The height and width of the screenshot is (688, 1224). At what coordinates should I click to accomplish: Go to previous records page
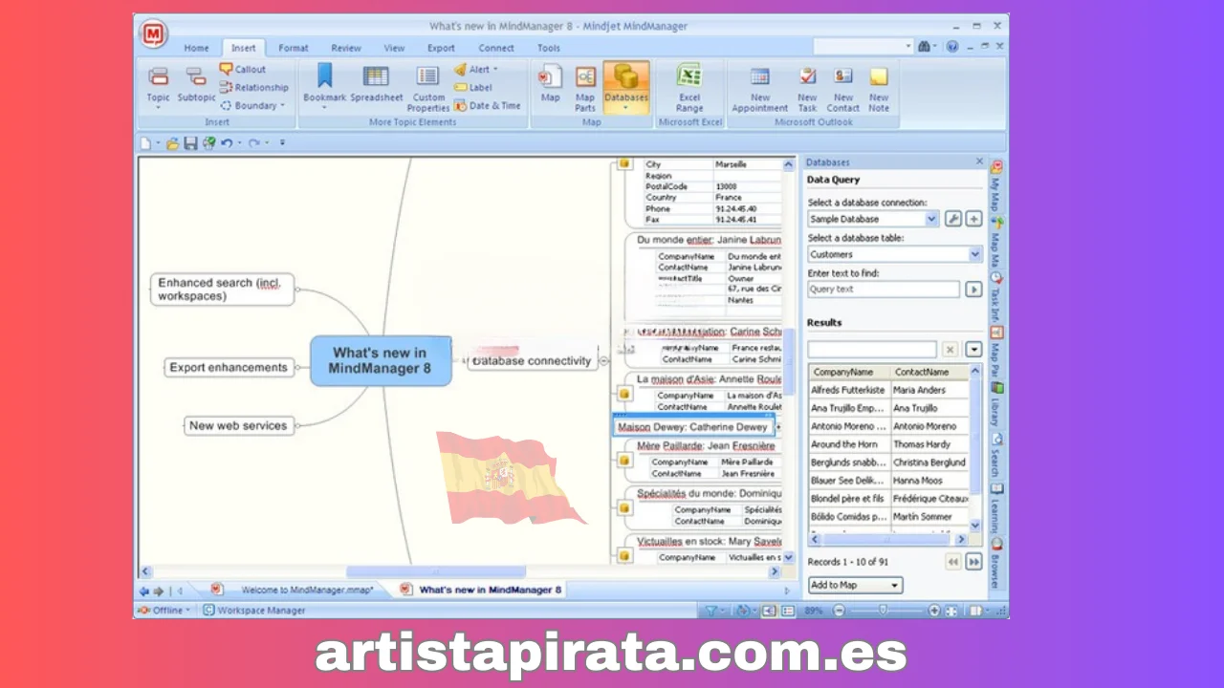click(953, 562)
